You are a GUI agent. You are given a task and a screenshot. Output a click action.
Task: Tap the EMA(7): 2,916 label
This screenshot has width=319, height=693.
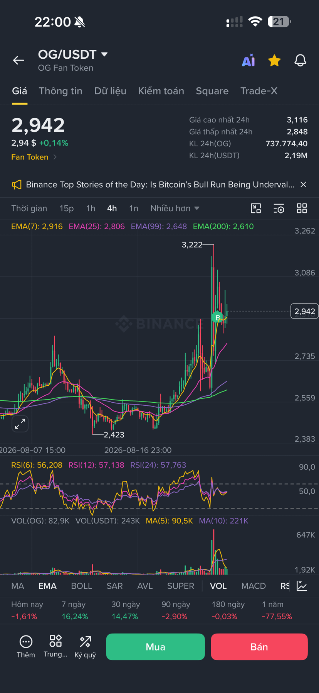pyautogui.click(x=37, y=227)
